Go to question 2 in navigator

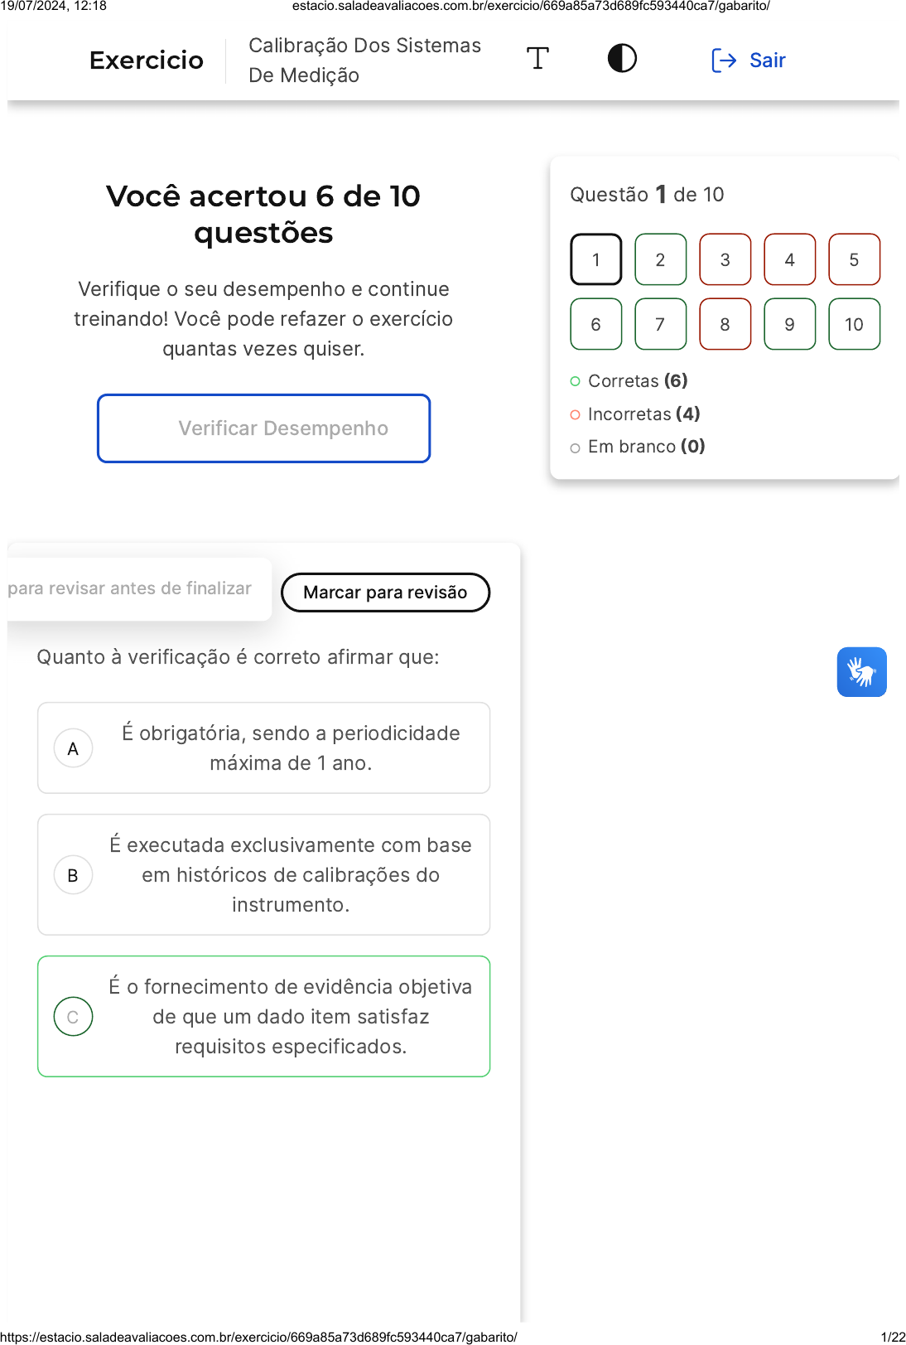(660, 260)
